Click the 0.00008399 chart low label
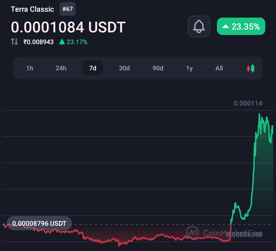 click(x=244, y=234)
